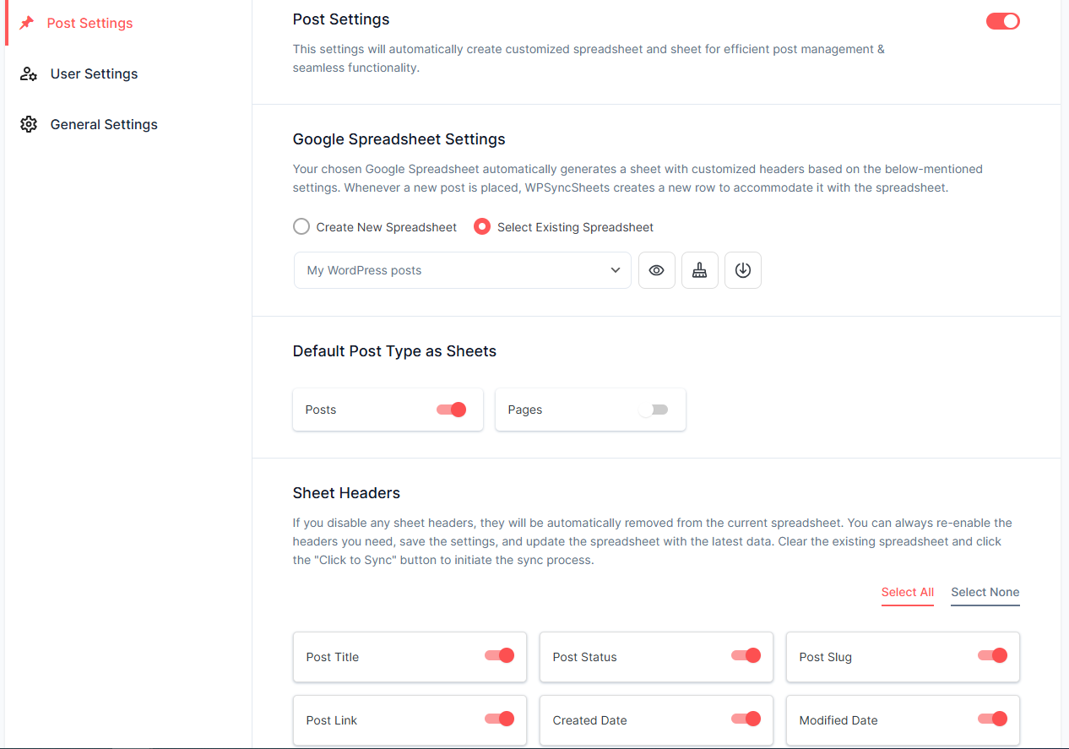Navigate to General Settings
The height and width of the screenshot is (749, 1069).
104,124
